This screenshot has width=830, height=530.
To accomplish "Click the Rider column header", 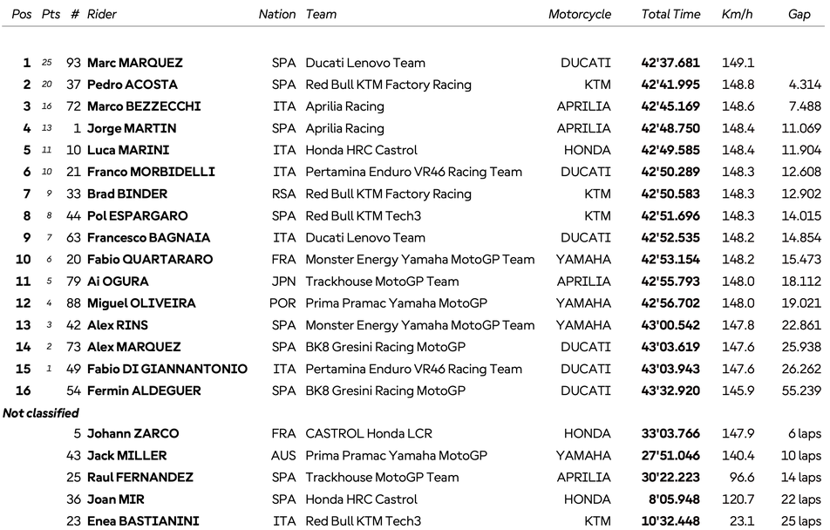I will (x=101, y=14).
